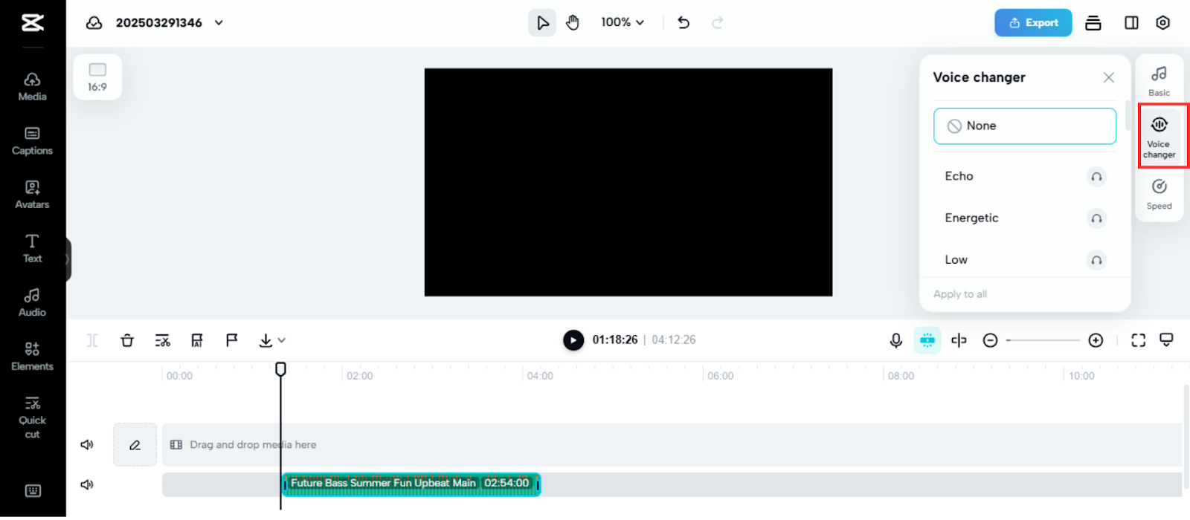Select the hand pan tool
Screen dimensions: 1190x520
tap(572, 23)
